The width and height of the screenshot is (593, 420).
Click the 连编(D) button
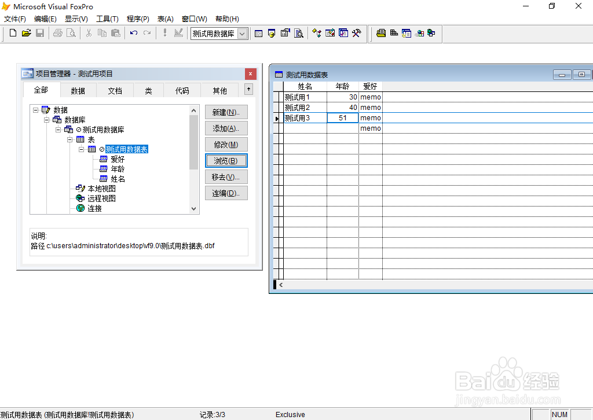click(226, 193)
